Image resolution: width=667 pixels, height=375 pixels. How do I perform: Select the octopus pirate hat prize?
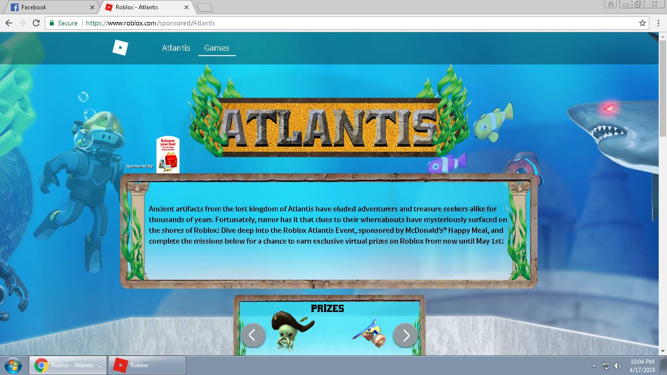[x=292, y=330]
